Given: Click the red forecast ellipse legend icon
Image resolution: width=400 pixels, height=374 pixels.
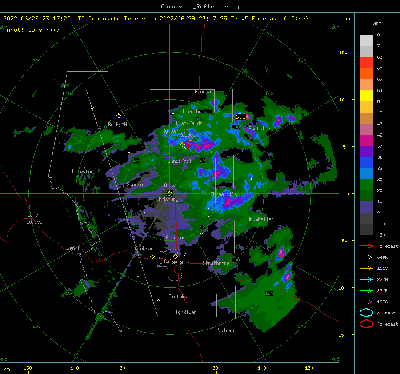Looking at the screenshot, I should pyautogui.click(x=366, y=324).
